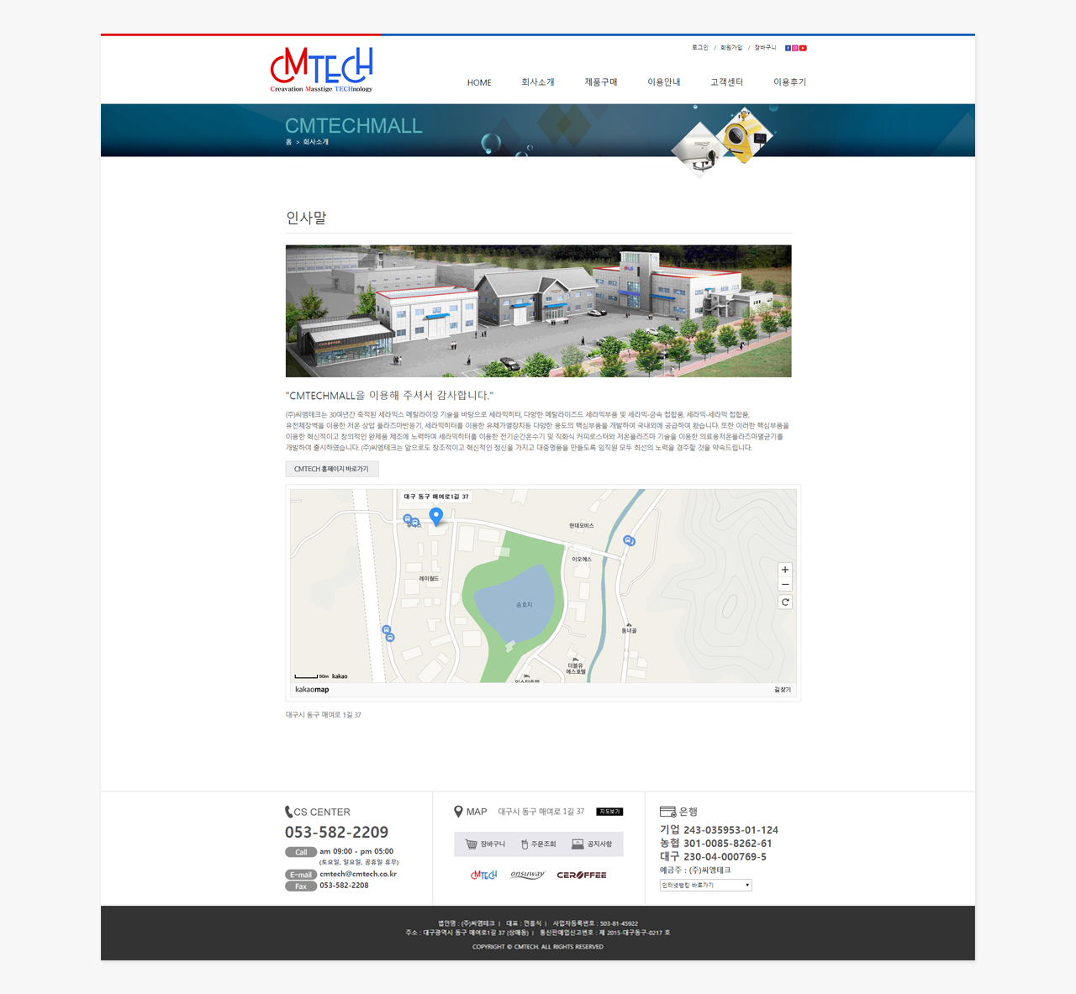1076x994 pixels.
Task: Click the 기업 243-035953-01-124 account number
Action: click(x=719, y=830)
